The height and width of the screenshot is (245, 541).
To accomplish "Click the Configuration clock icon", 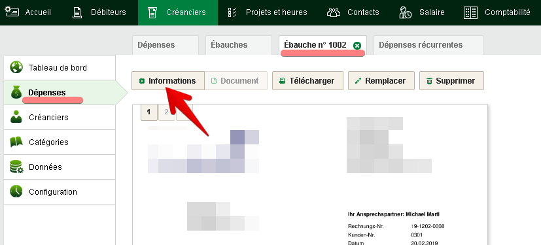I will click(16, 191).
